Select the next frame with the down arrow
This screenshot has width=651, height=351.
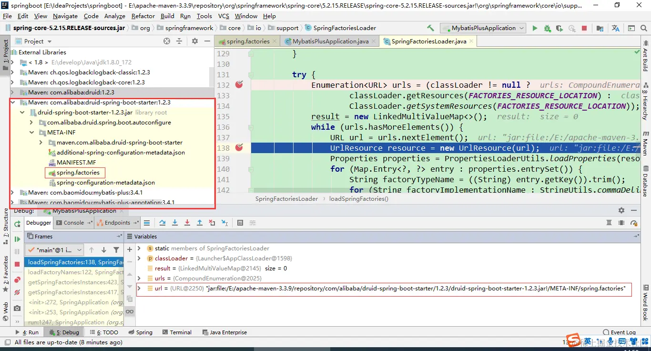[x=104, y=249]
